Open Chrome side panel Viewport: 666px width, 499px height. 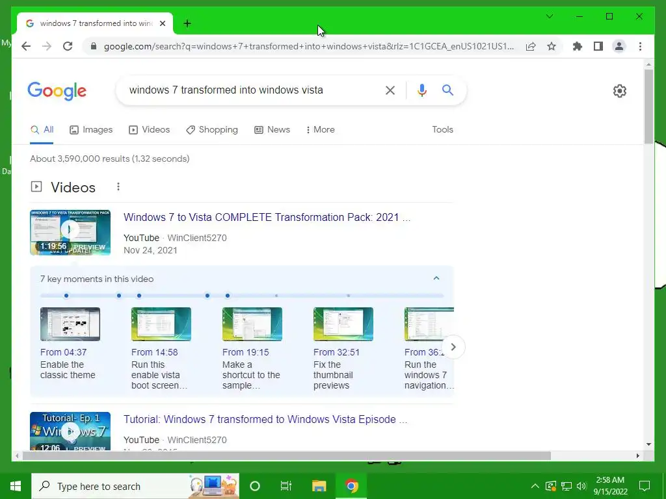(x=598, y=46)
